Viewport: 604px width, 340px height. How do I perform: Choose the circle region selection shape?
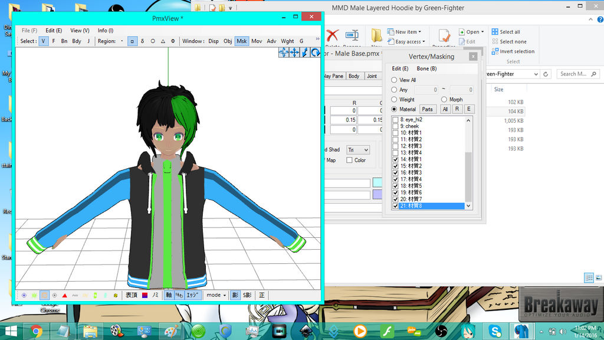point(153,41)
